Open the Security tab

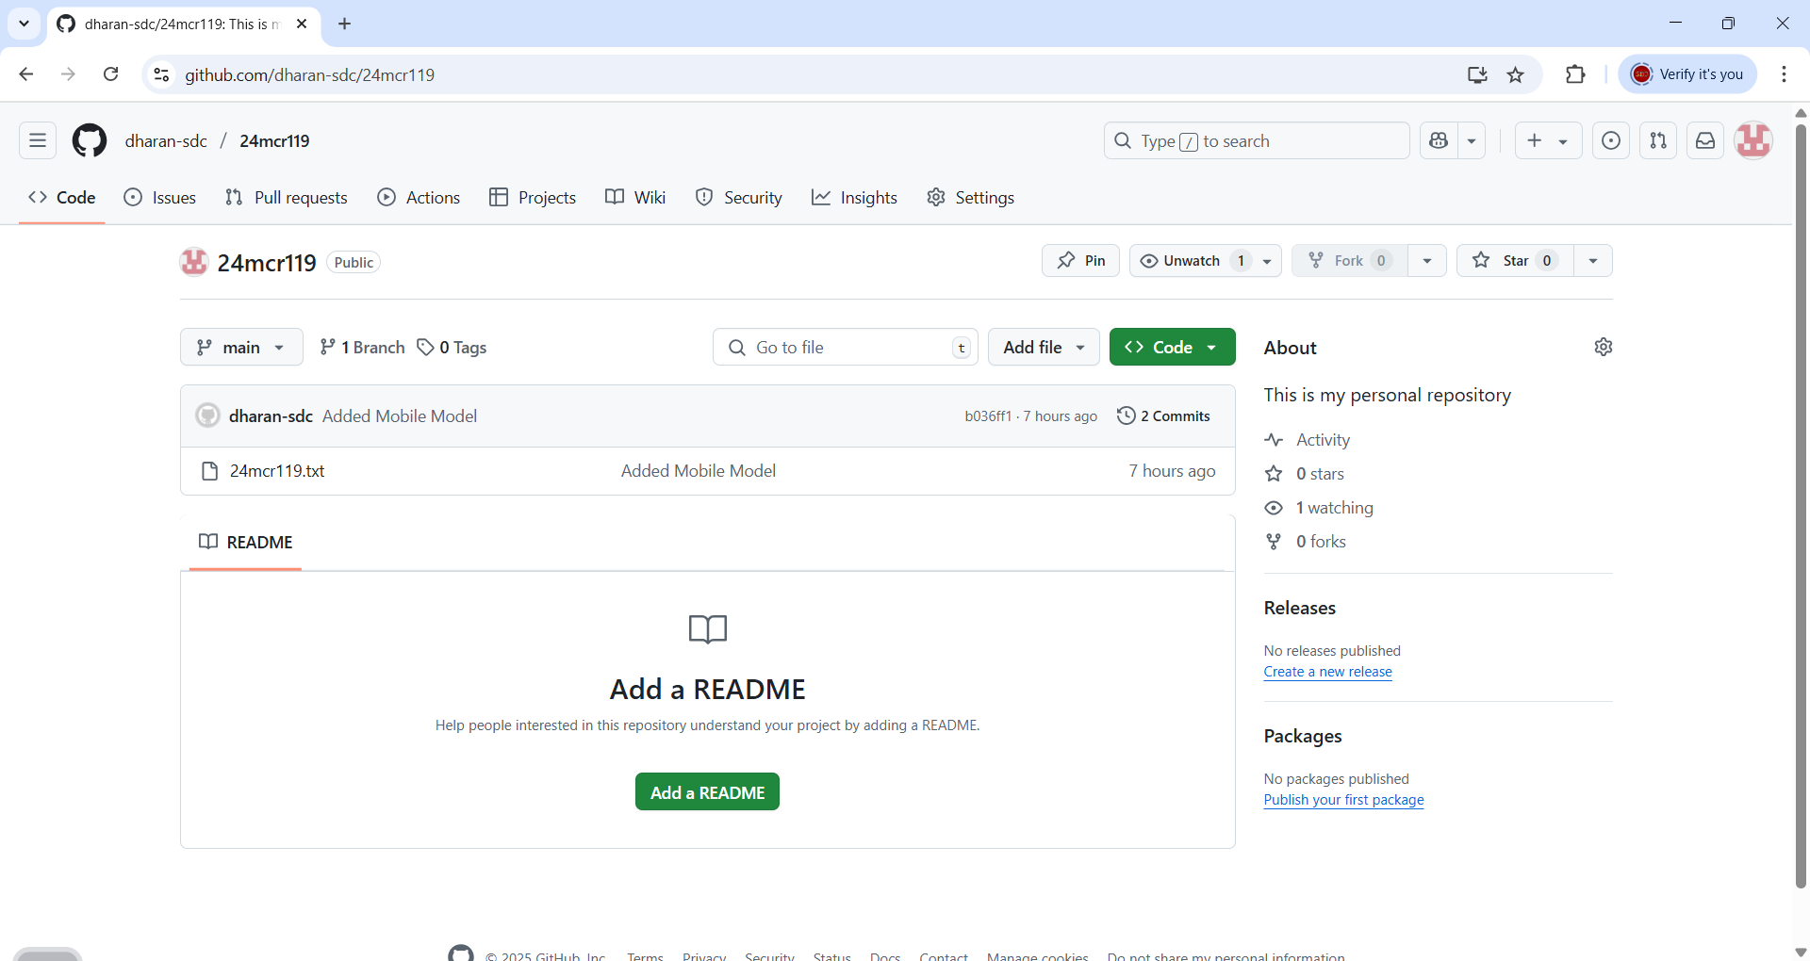[x=739, y=197]
